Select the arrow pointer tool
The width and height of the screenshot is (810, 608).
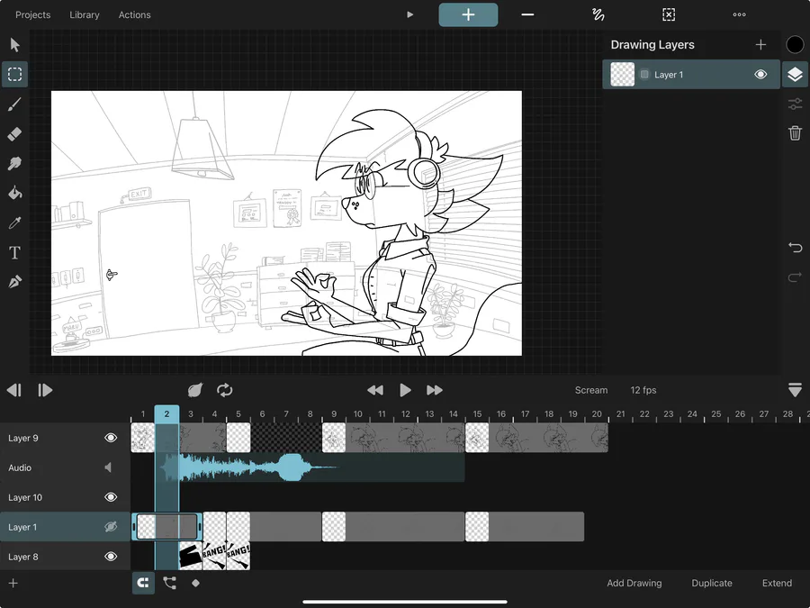coord(14,44)
